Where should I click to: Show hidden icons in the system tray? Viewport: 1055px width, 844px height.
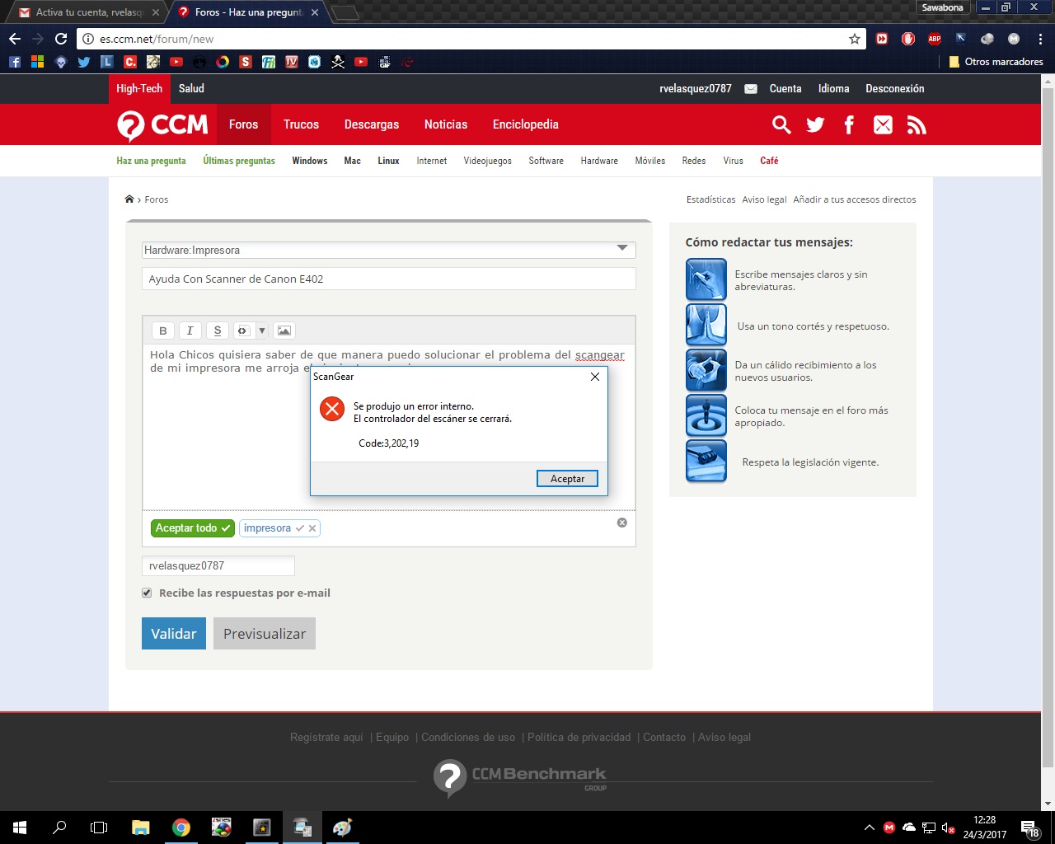(x=869, y=828)
